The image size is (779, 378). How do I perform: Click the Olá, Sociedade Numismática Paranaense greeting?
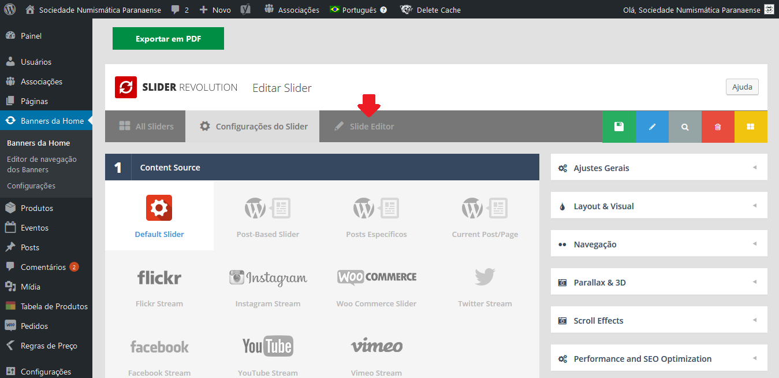tap(692, 10)
